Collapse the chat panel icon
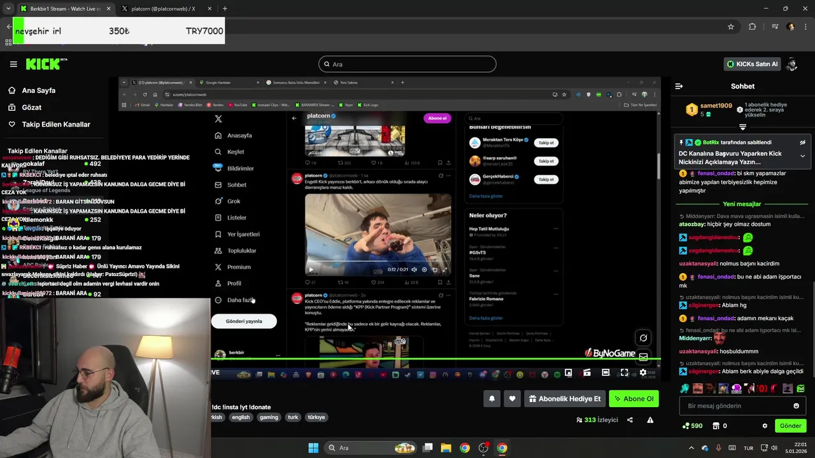 tap(679, 86)
